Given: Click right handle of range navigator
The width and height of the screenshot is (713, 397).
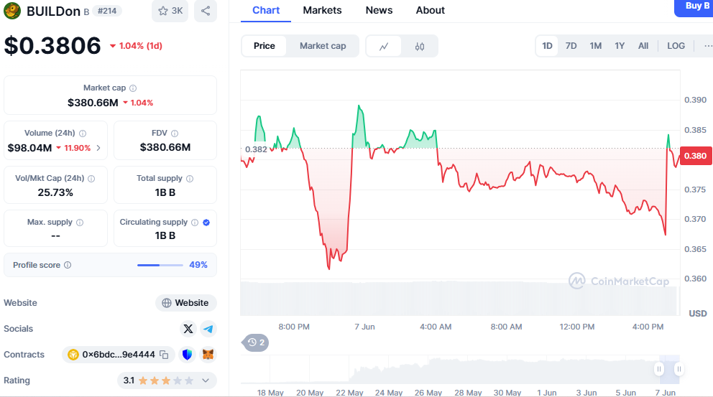Looking at the screenshot, I should point(678,369).
